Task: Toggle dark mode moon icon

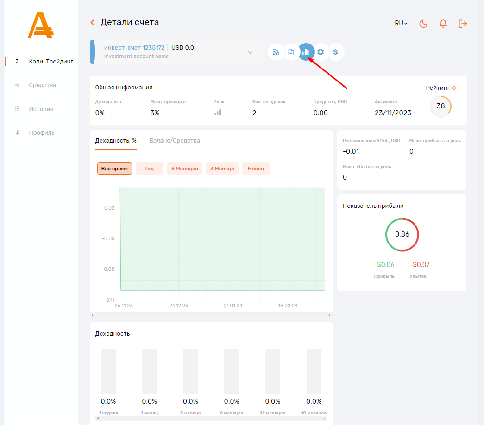Action: (423, 24)
